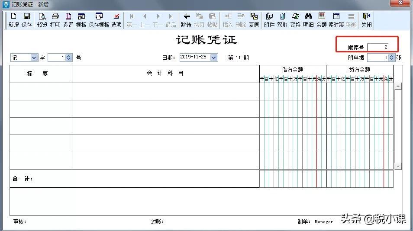
Task: Click the Manager preparer name
Action: coord(324,222)
